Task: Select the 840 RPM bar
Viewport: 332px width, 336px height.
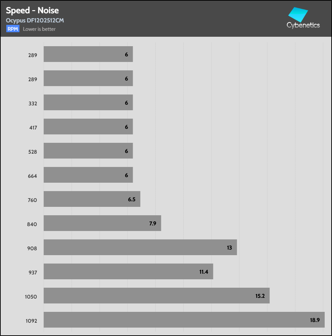Action: click(x=102, y=223)
